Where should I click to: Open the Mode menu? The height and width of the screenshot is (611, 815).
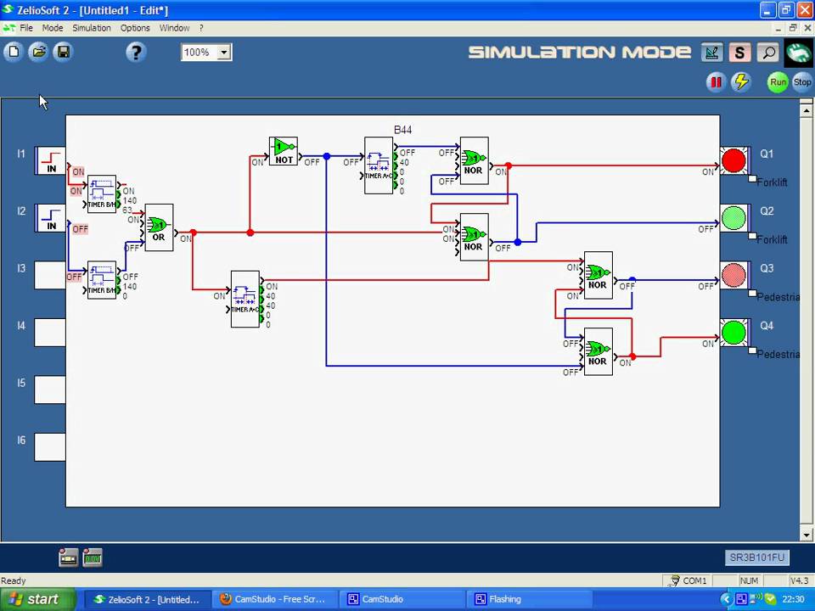[53, 28]
